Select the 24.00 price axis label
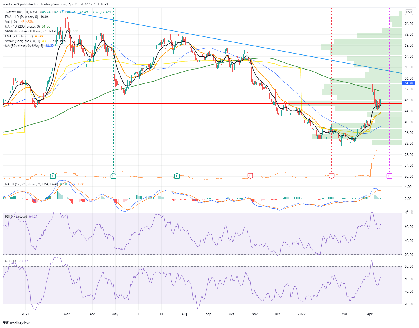This screenshot has width=419, height=328. (409, 166)
